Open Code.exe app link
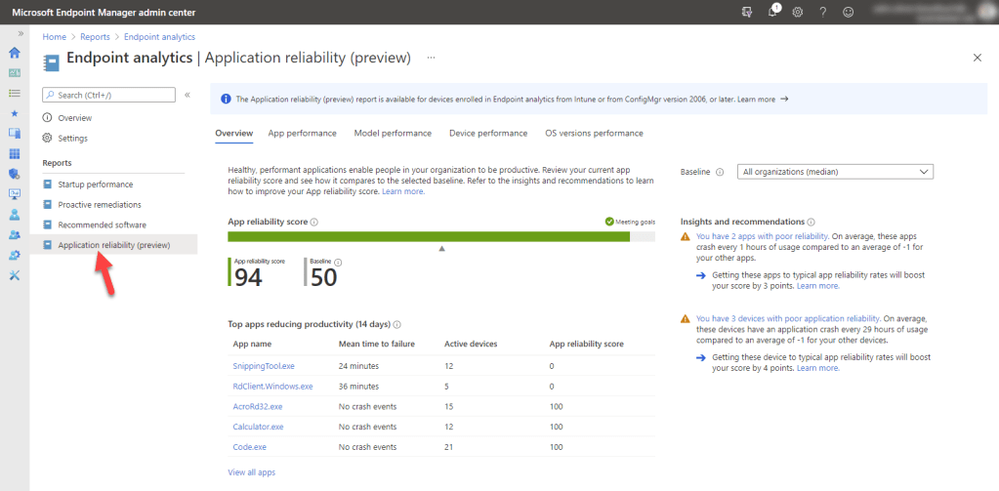The height and width of the screenshot is (491, 999). click(250, 447)
